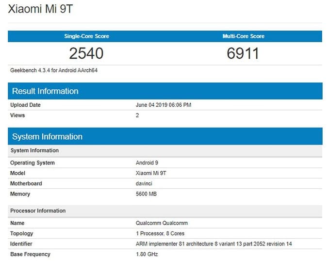Select the Processor Information subheader

(x=165, y=211)
